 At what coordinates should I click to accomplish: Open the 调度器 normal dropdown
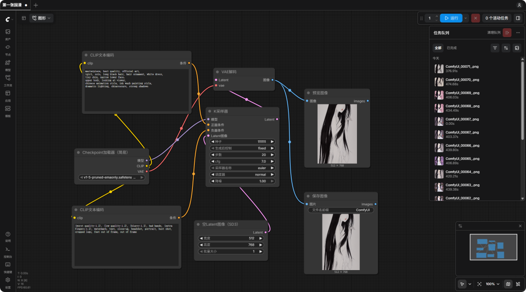click(x=242, y=175)
